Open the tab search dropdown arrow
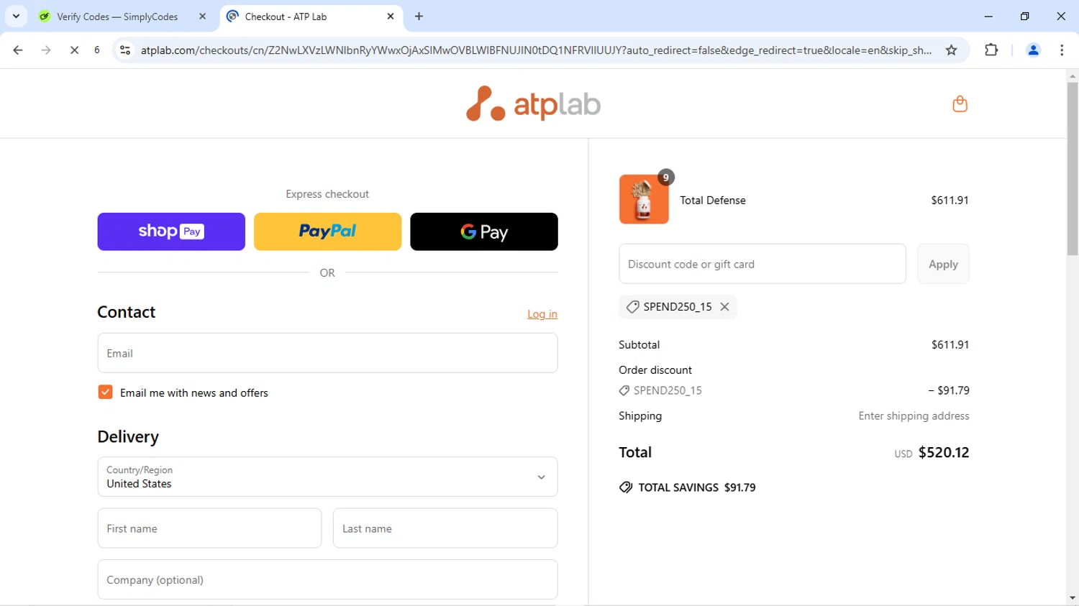The height and width of the screenshot is (606, 1079). click(16, 16)
